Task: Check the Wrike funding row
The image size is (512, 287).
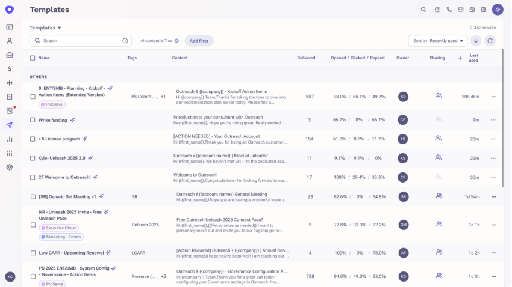Action: (33, 119)
